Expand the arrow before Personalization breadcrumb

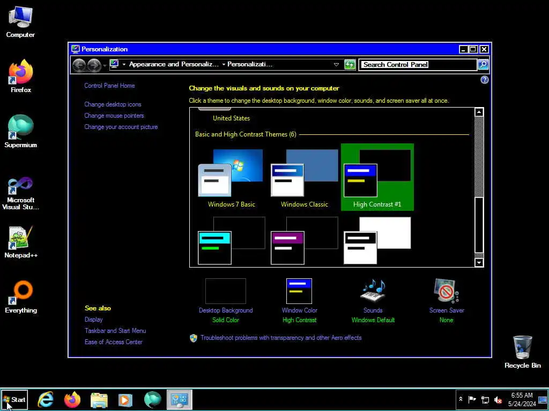(224, 64)
